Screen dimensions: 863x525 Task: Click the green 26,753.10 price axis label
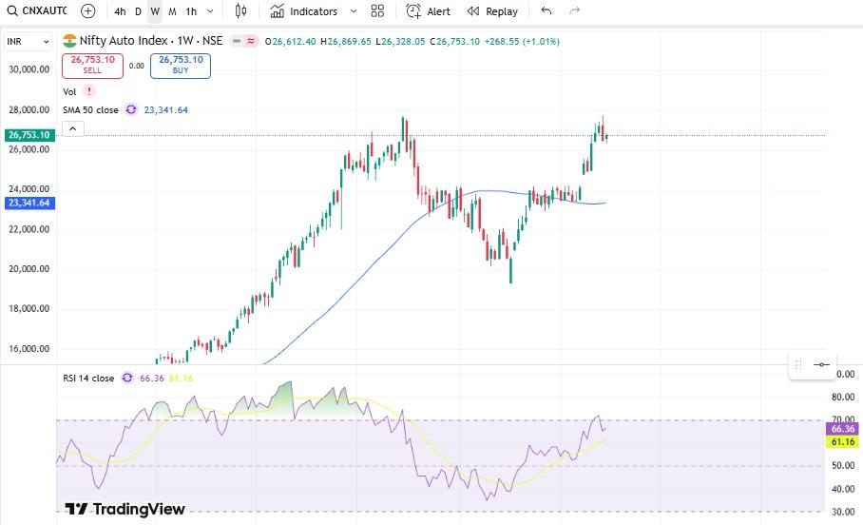[x=29, y=135]
